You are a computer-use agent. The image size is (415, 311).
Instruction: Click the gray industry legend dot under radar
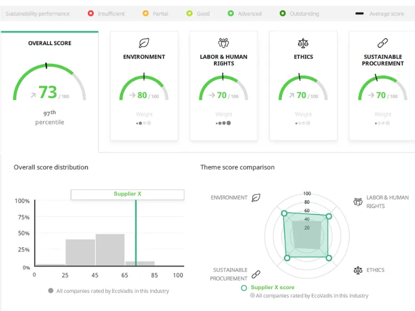[253, 295]
